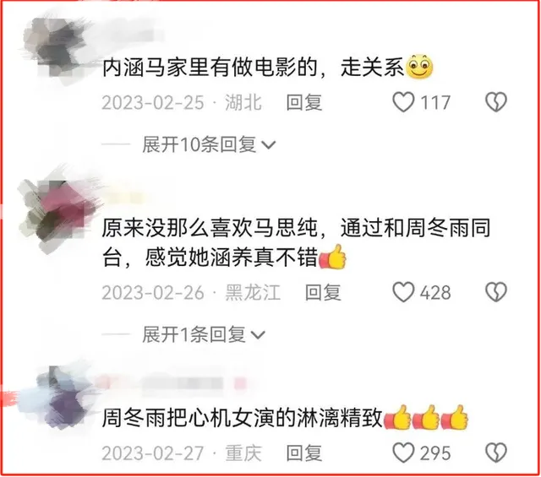Dislike the Hubei comment via broken heart

tap(496, 102)
